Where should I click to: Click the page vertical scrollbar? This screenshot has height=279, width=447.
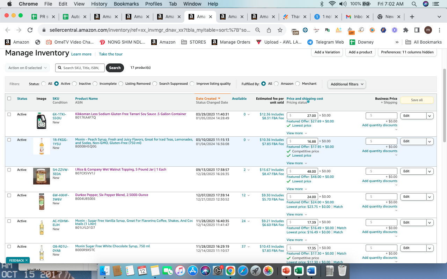[444, 105]
